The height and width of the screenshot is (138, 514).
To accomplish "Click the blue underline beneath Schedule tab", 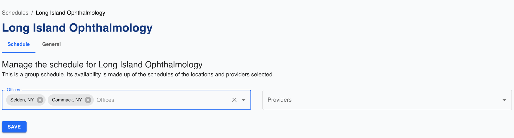I will 19,52.
